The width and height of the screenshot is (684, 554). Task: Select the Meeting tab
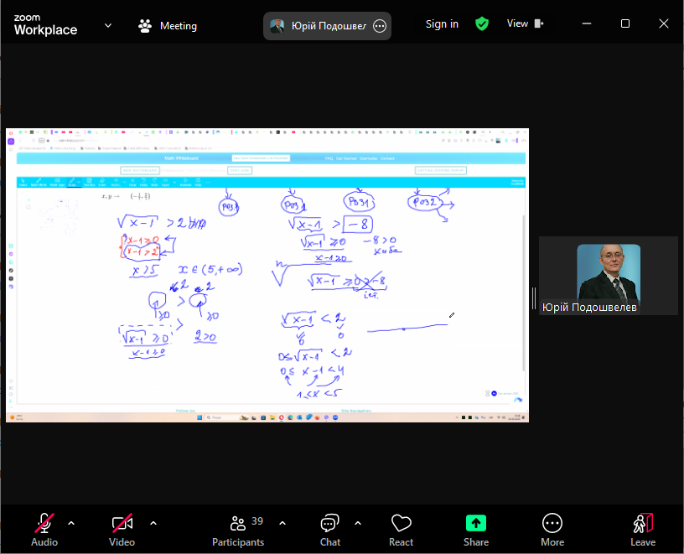[x=168, y=26]
